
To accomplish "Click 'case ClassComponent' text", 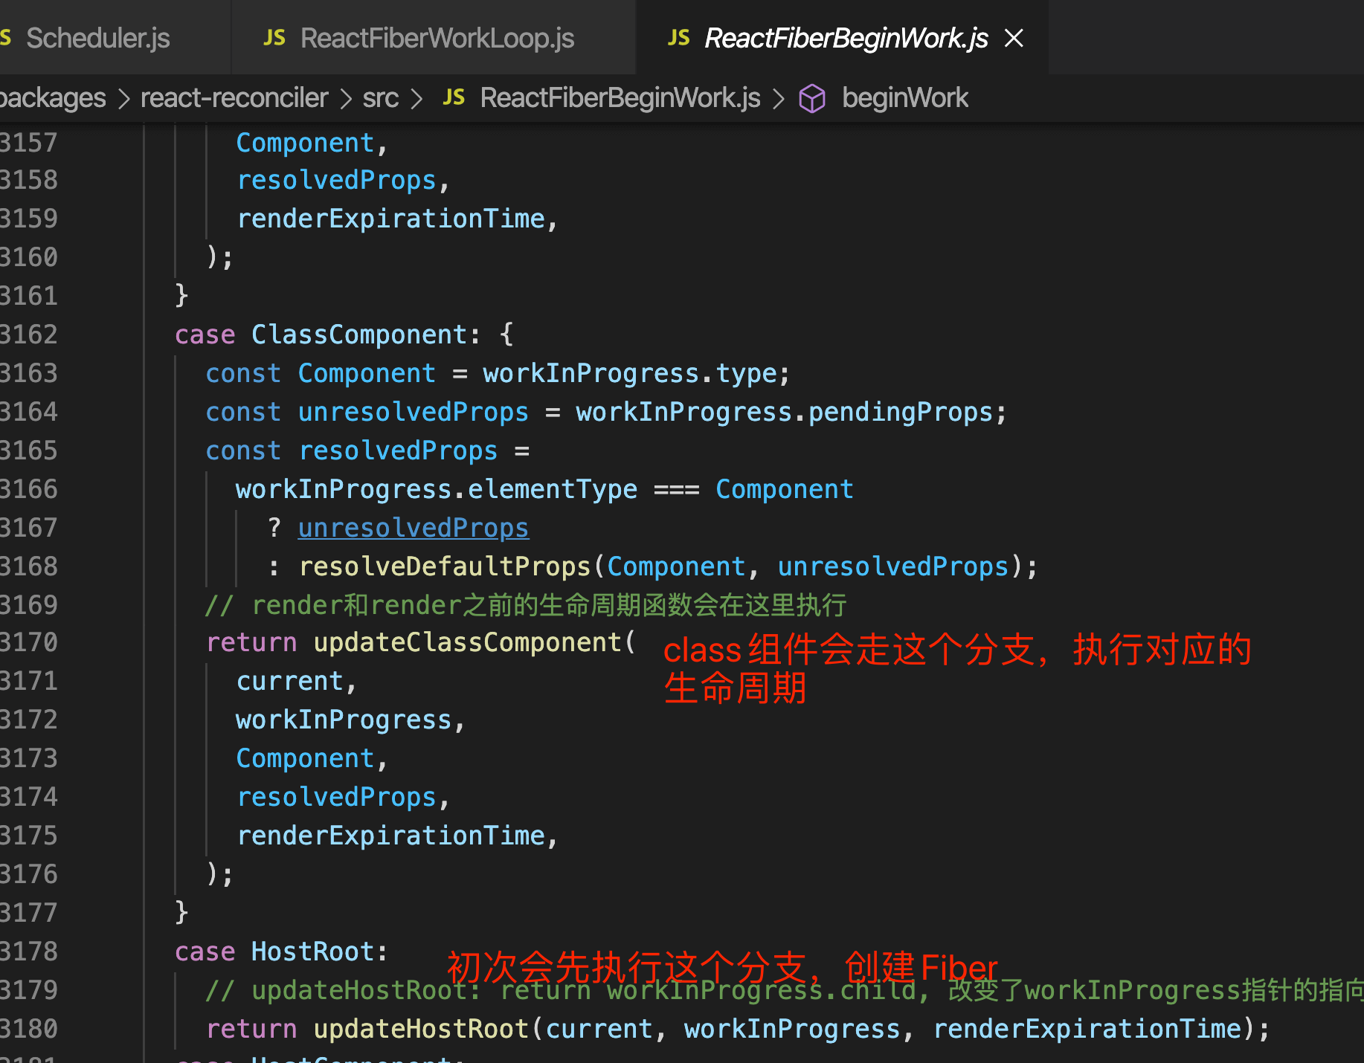I will coord(321,335).
